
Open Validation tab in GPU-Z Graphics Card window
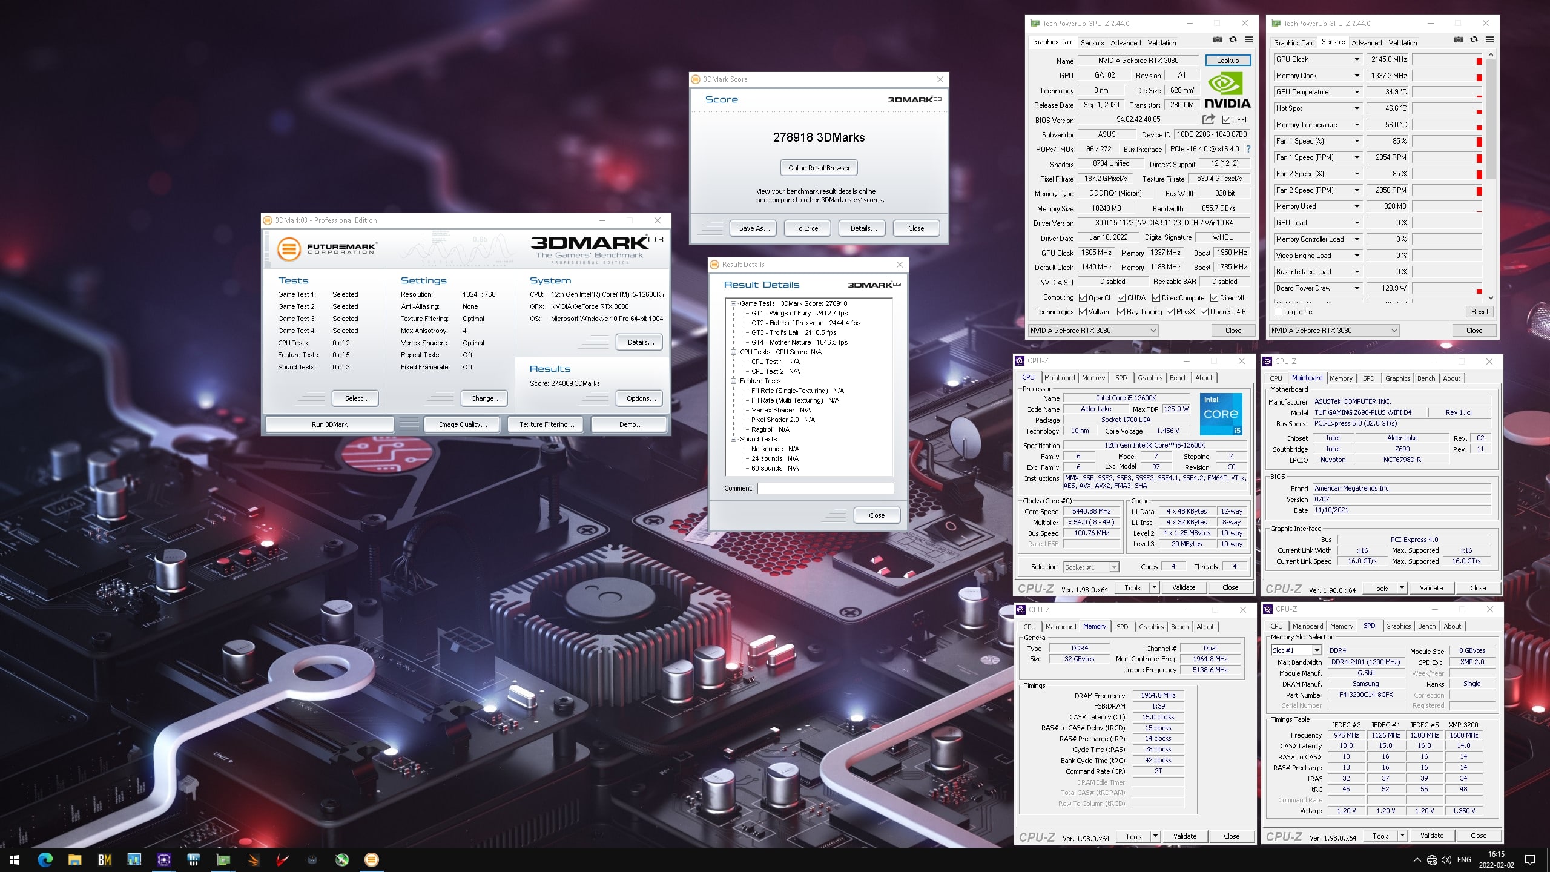point(1162,42)
